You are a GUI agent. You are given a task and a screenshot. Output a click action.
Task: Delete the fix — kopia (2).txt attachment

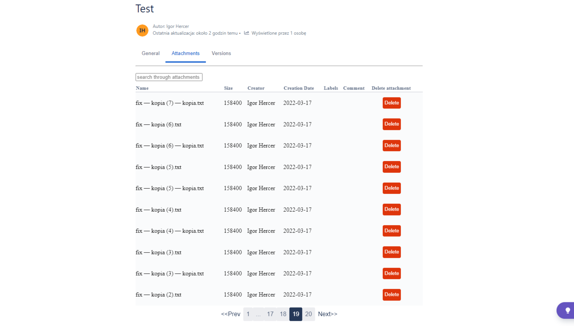tap(391, 295)
